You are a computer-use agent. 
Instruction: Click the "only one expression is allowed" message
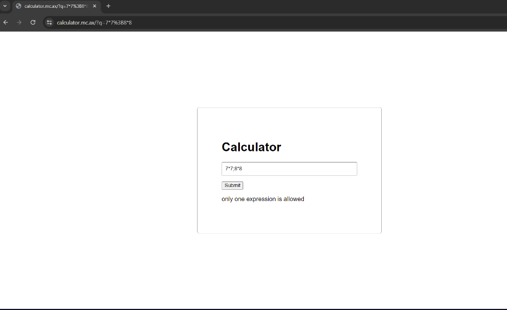pyautogui.click(x=263, y=199)
